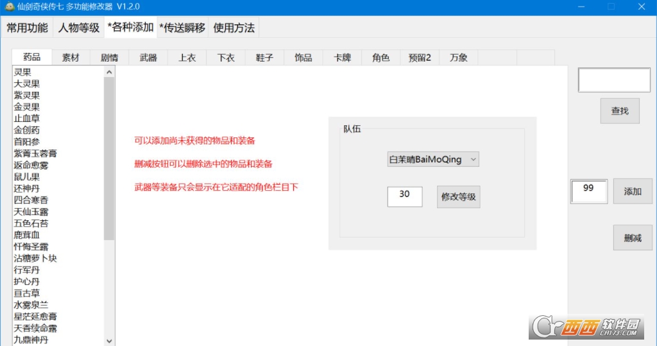Image resolution: width=657 pixels, height=346 pixels.
Task: Click the item list scroll down arrow
Action: click(109, 341)
